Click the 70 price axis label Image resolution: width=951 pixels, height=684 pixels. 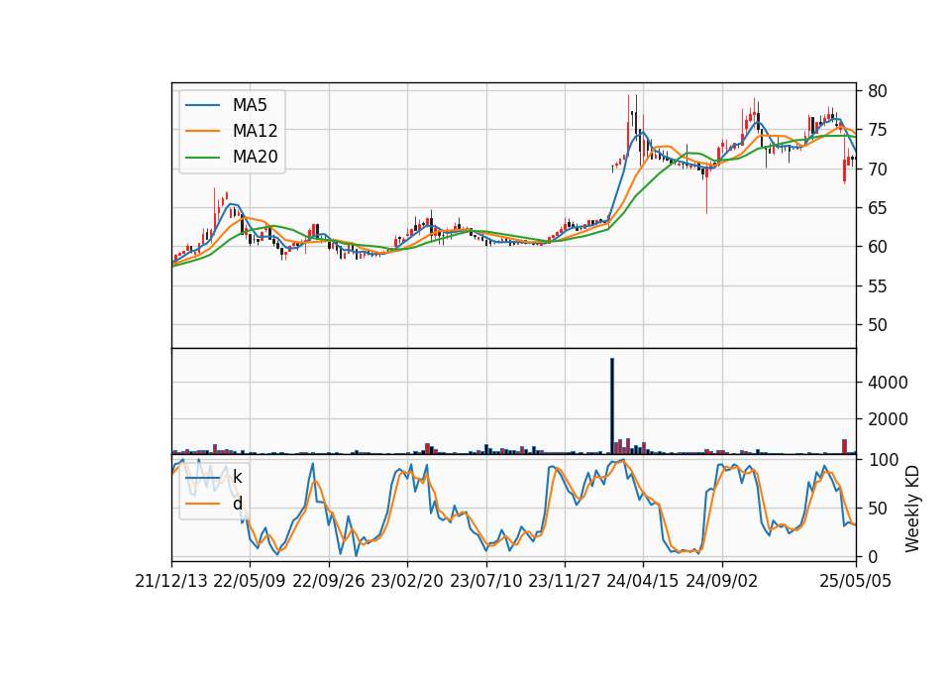click(877, 170)
